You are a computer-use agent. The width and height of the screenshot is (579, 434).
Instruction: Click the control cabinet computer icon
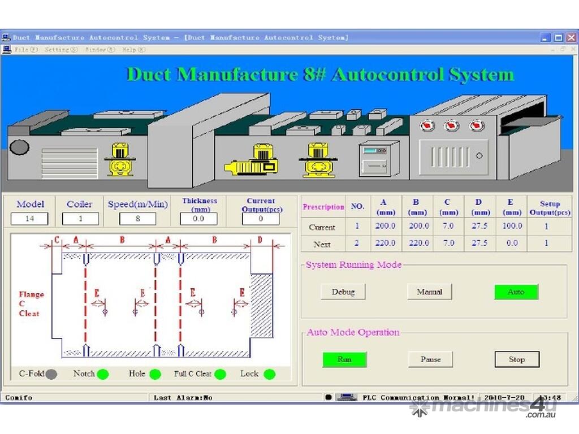[379, 158]
